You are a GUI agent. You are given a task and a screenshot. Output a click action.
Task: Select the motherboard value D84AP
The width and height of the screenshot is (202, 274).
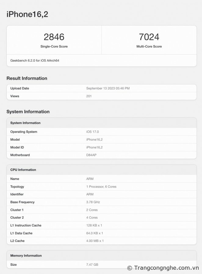pyautogui.click(x=92, y=155)
